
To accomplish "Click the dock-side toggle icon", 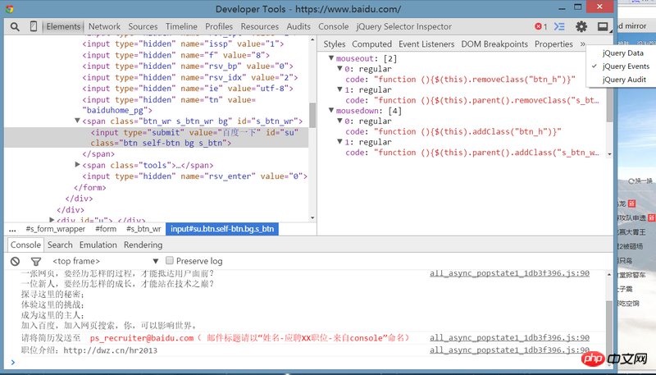I will 604,26.
